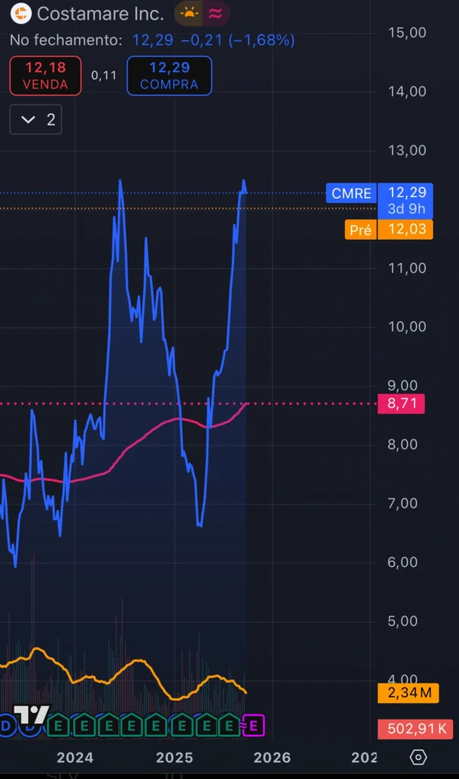Open the Costamare Inc. symbol title

click(100, 13)
